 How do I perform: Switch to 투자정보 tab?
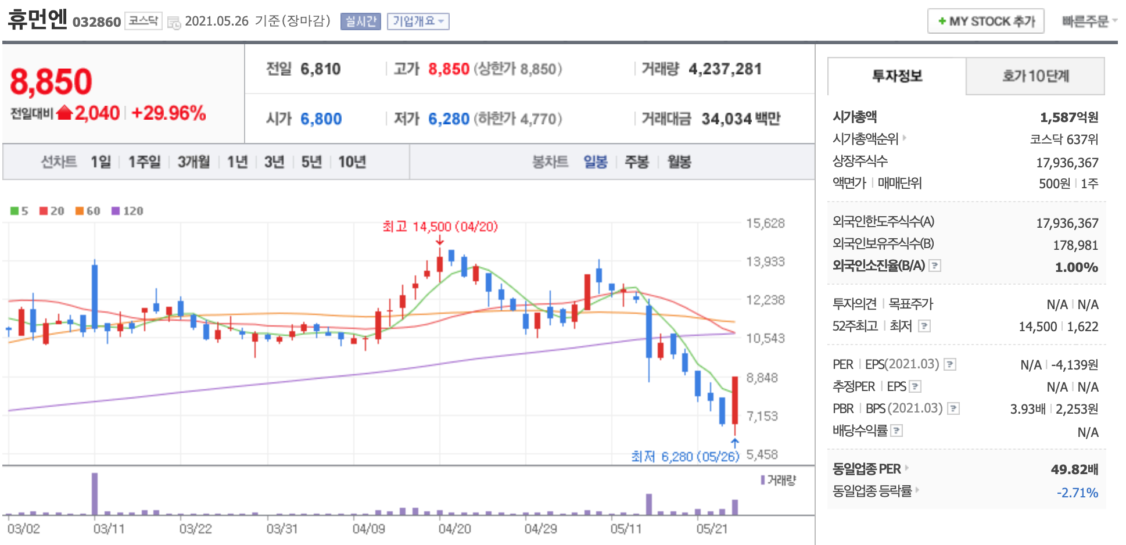pyautogui.click(x=897, y=76)
